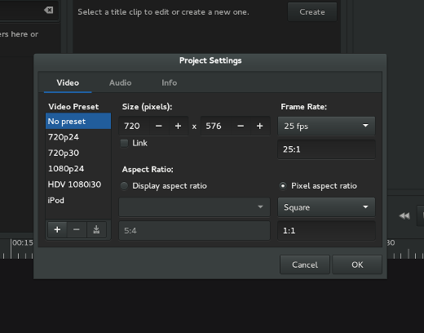Remove the selected video preset
Image resolution: width=424 pixels, height=333 pixels.
click(77, 229)
